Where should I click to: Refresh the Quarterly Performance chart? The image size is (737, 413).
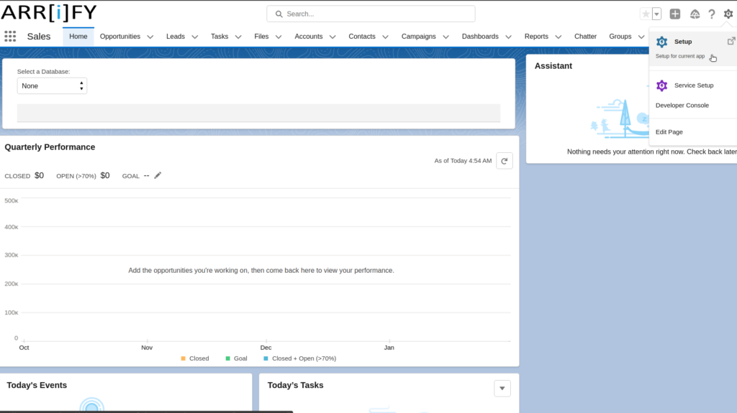pos(505,161)
